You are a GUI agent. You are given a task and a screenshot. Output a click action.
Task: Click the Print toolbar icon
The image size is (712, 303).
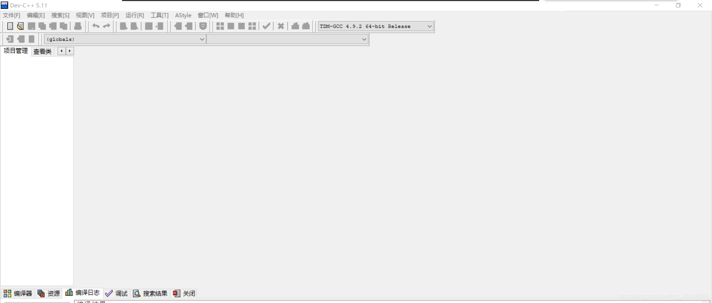click(x=78, y=26)
